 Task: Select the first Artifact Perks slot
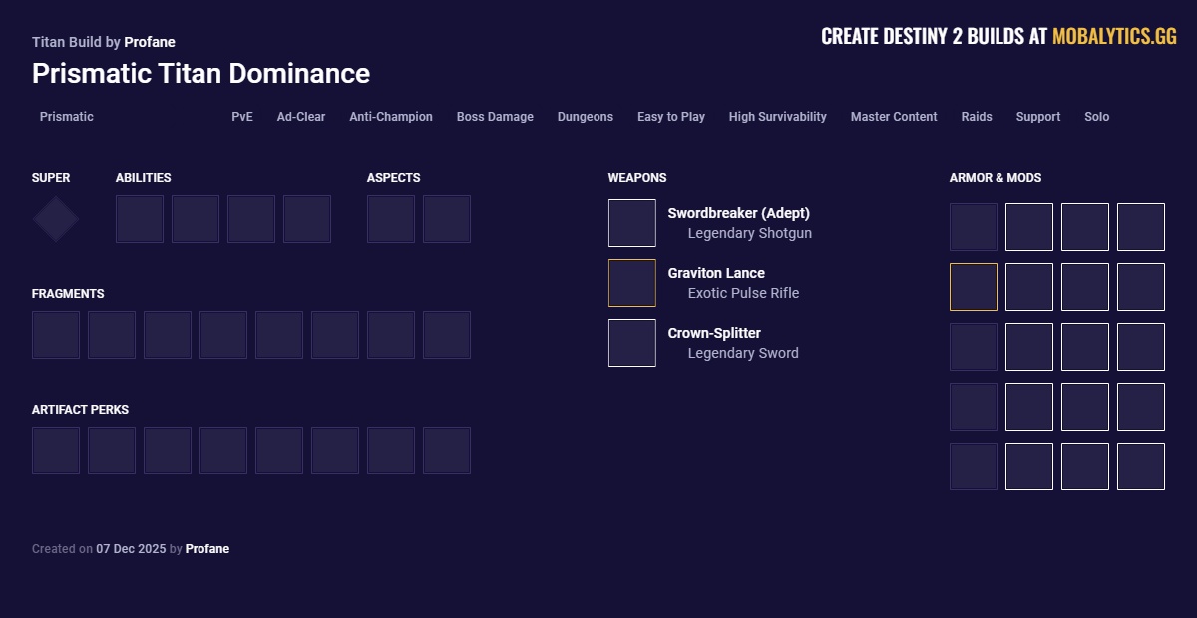pyautogui.click(x=56, y=450)
